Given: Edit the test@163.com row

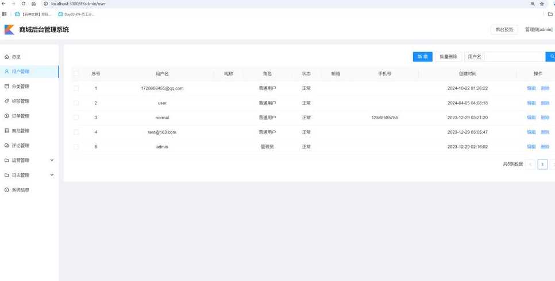Looking at the screenshot, I should tap(531, 132).
